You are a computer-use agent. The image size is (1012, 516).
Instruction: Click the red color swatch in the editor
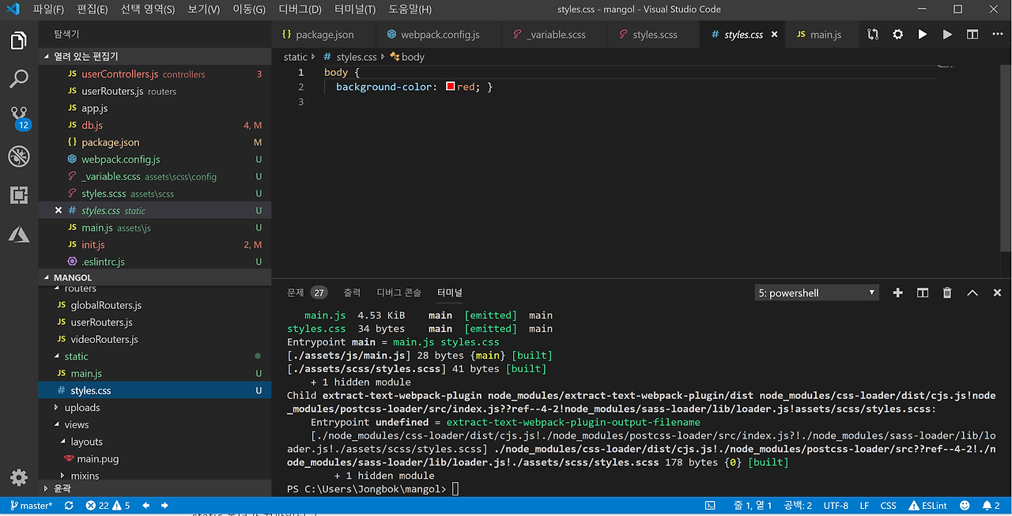[451, 87]
